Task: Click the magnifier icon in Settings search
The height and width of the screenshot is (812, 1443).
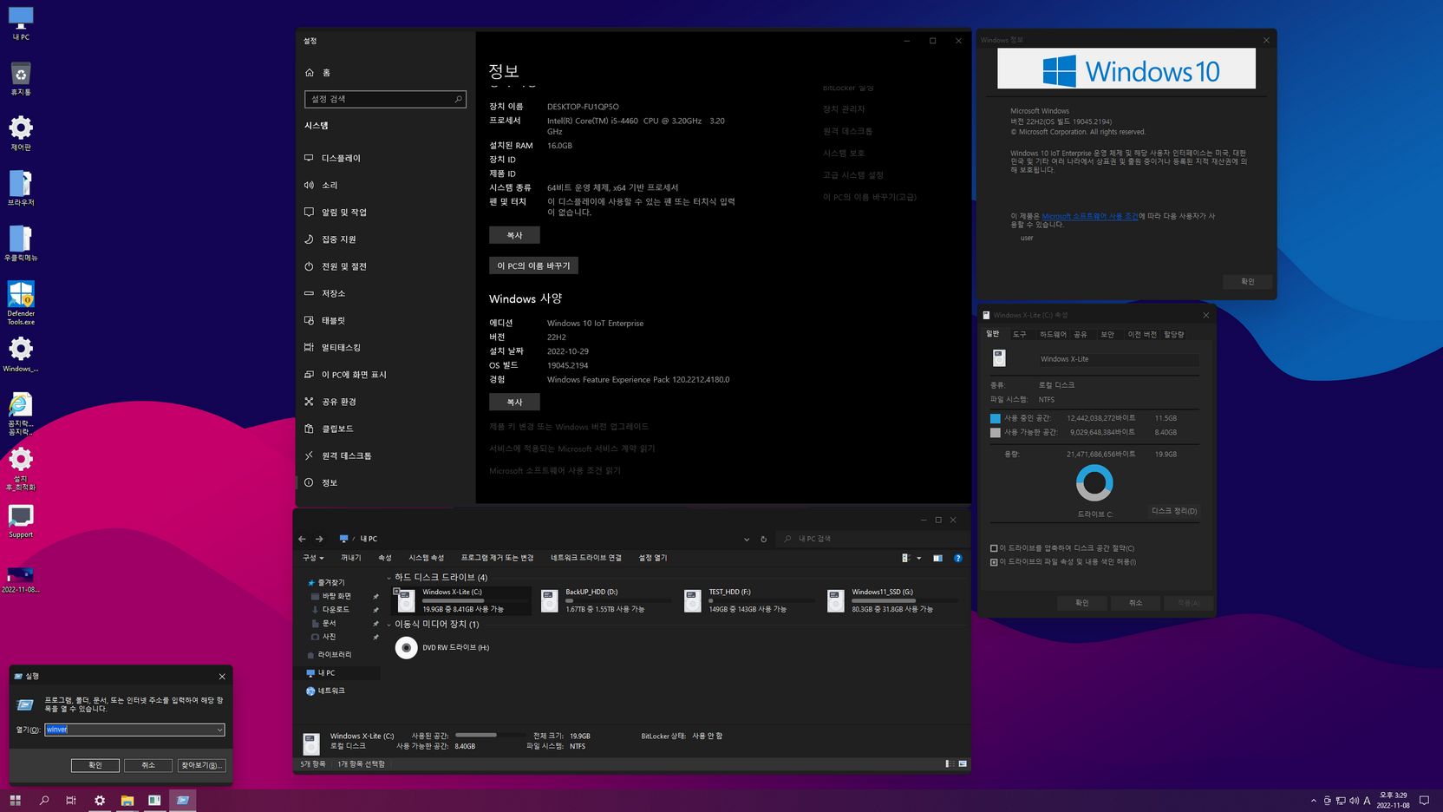Action: (459, 99)
